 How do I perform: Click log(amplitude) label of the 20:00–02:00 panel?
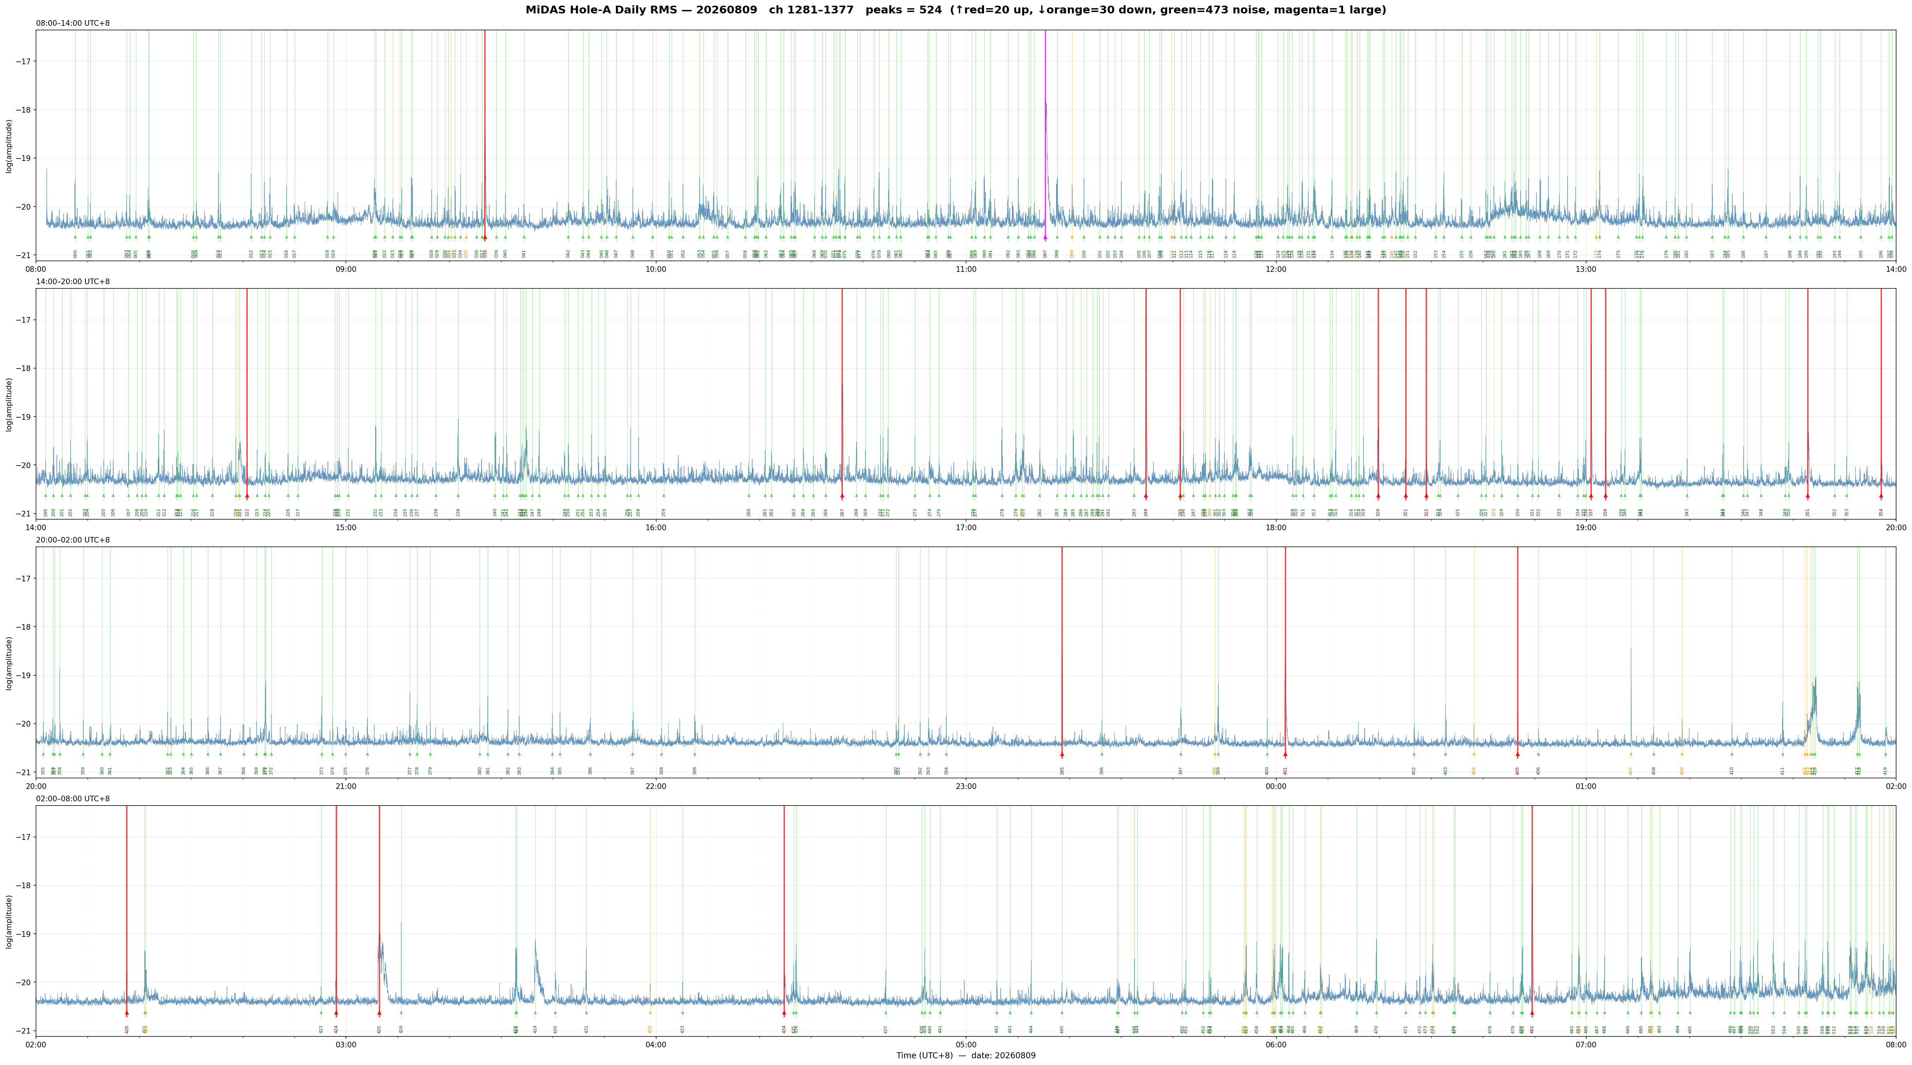pyautogui.click(x=9, y=663)
